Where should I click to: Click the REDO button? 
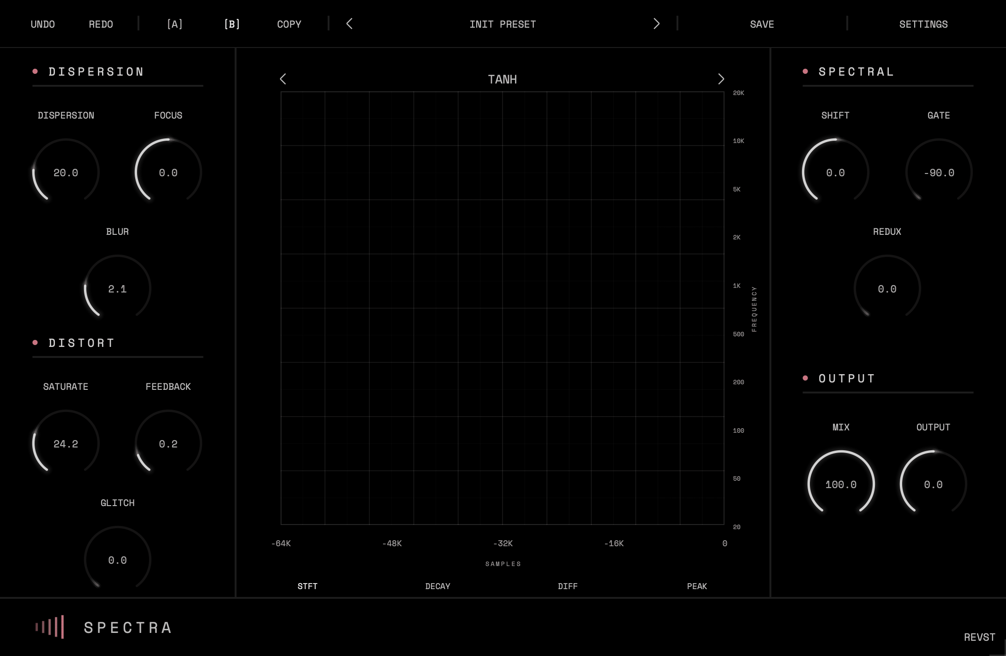point(101,24)
